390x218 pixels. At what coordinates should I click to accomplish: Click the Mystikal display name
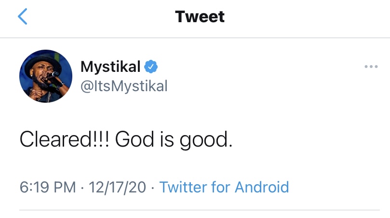tap(110, 67)
